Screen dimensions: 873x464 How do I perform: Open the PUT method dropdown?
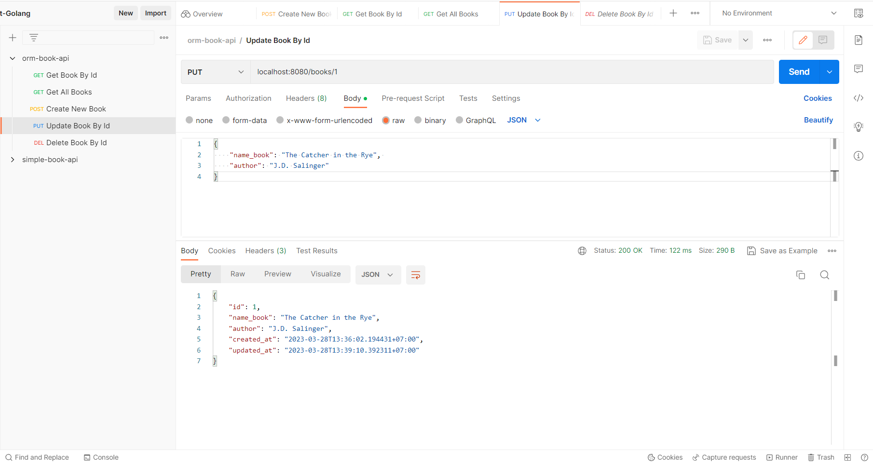pos(216,72)
